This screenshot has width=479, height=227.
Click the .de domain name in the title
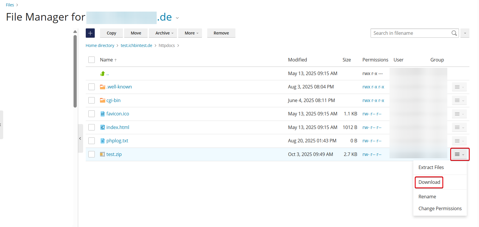tap(164, 17)
